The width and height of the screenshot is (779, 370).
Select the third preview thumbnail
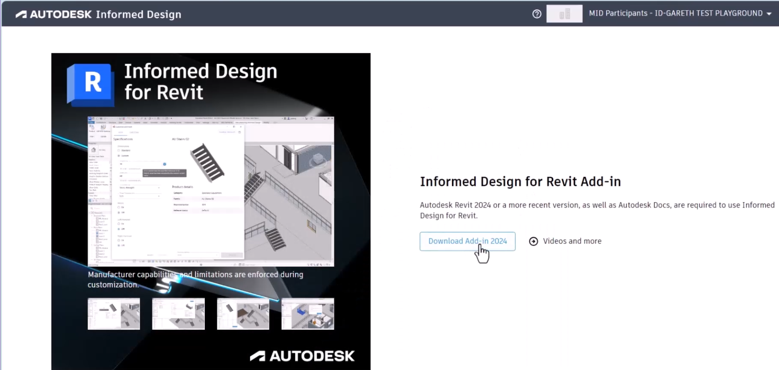click(x=243, y=314)
